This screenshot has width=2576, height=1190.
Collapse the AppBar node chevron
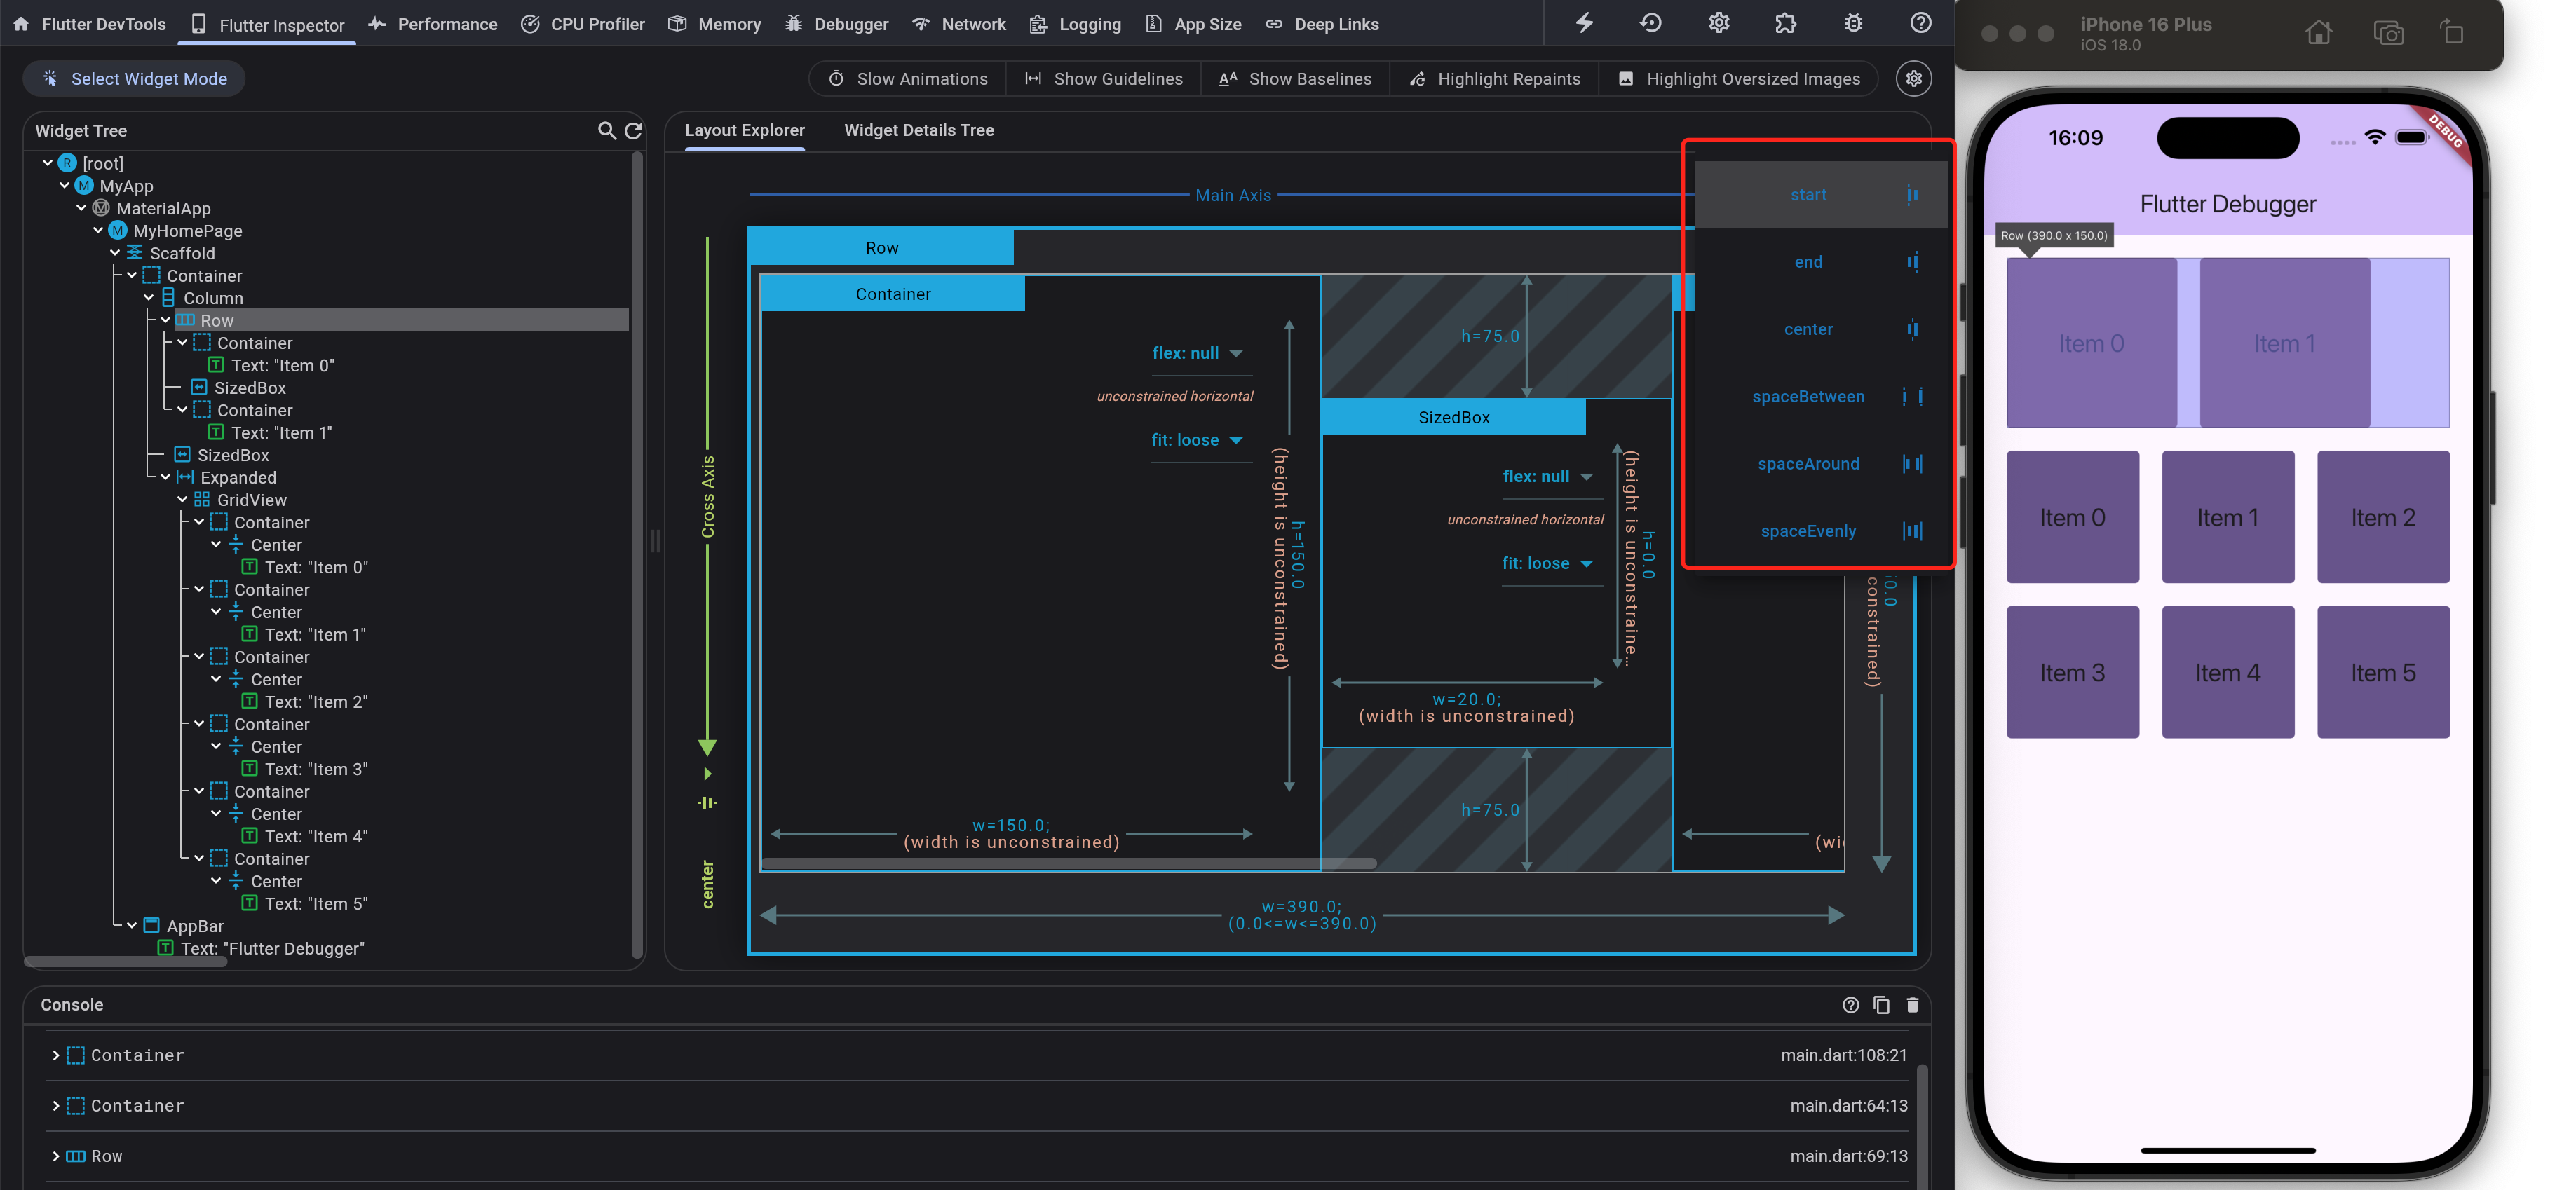[131, 925]
